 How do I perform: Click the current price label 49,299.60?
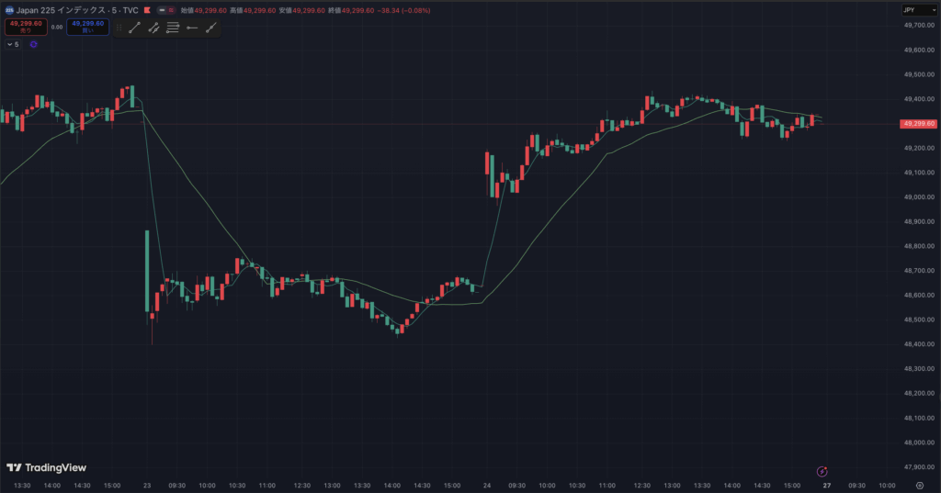(918, 123)
